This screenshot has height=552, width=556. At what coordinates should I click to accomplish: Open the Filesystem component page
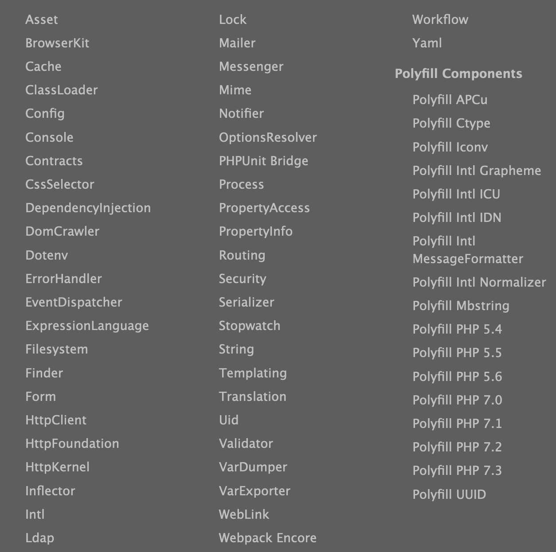(57, 349)
